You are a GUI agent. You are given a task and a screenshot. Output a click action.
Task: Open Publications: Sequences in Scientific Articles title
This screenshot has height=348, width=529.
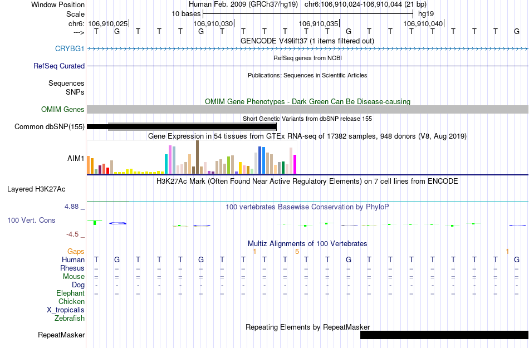tap(307, 75)
